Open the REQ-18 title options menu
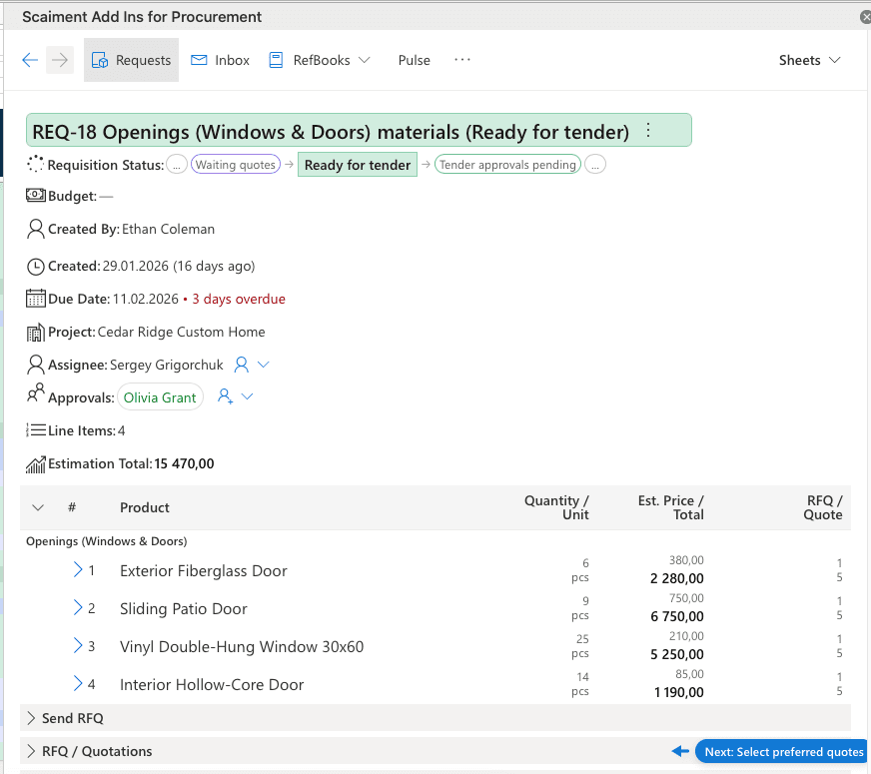The image size is (871, 774). (x=648, y=131)
